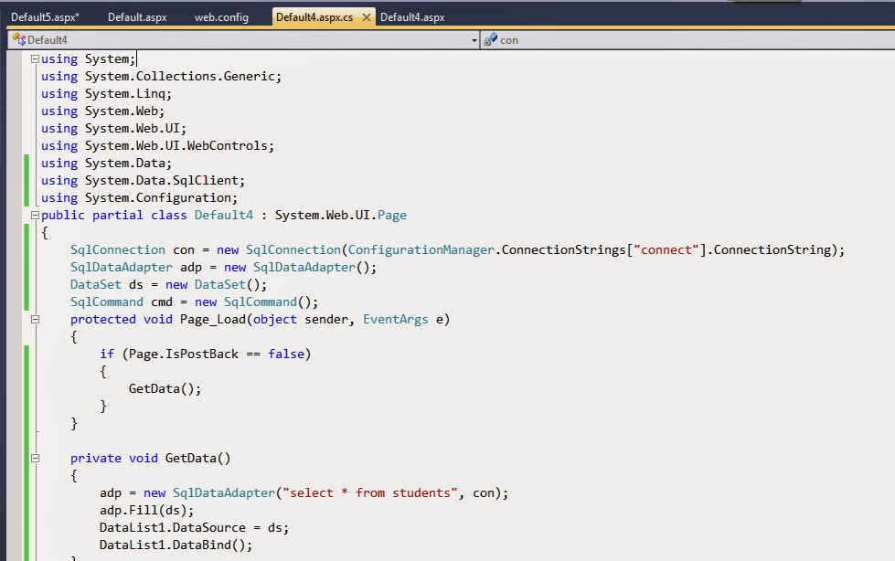Click the member icon beside con in navigation bar
The image size is (895, 561).
(x=491, y=39)
